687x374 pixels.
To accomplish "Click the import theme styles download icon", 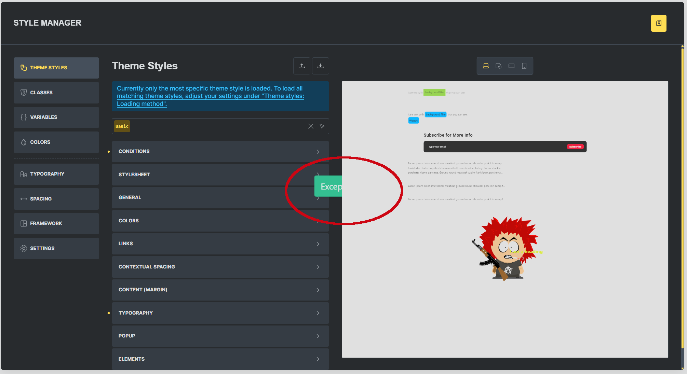I will [320, 66].
